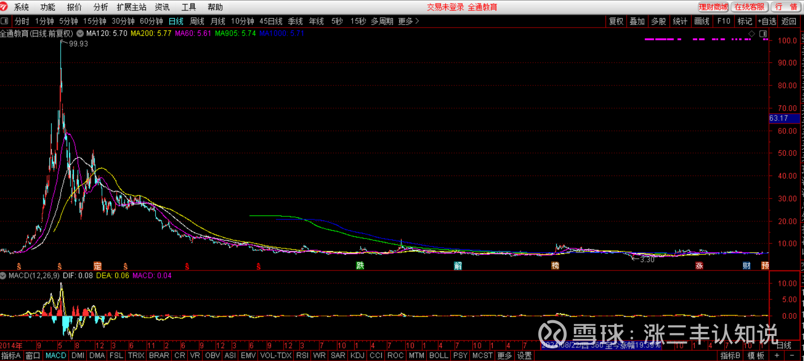Click the 定 event marker icon

tap(98, 266)
